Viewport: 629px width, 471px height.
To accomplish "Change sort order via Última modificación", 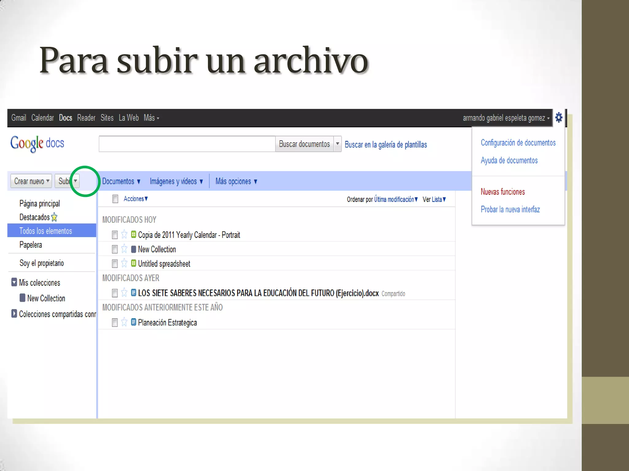I will point(396,199).
